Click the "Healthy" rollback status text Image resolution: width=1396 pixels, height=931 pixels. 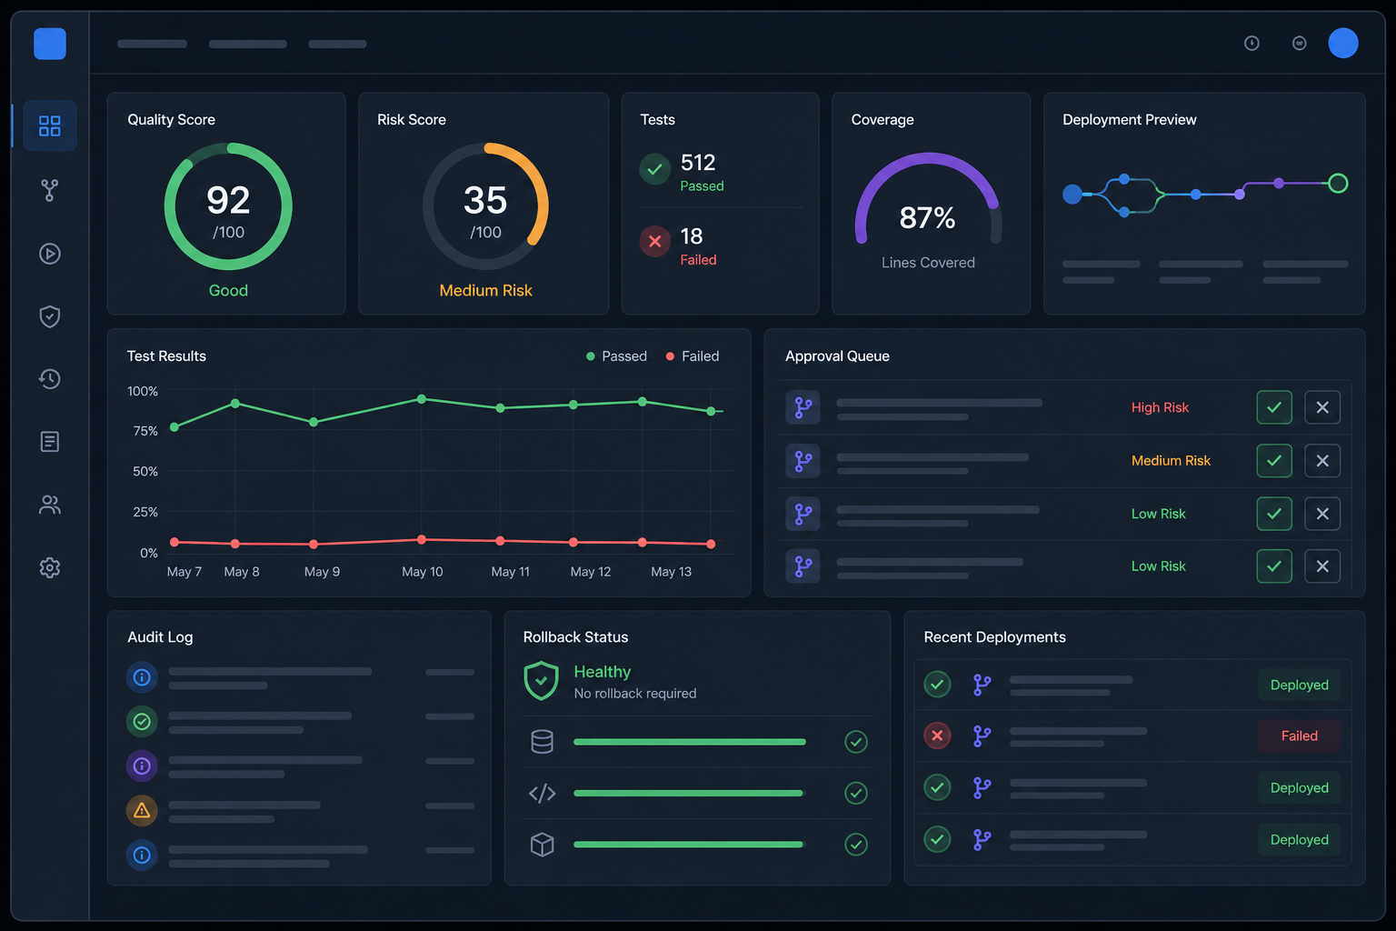point(603,672)
